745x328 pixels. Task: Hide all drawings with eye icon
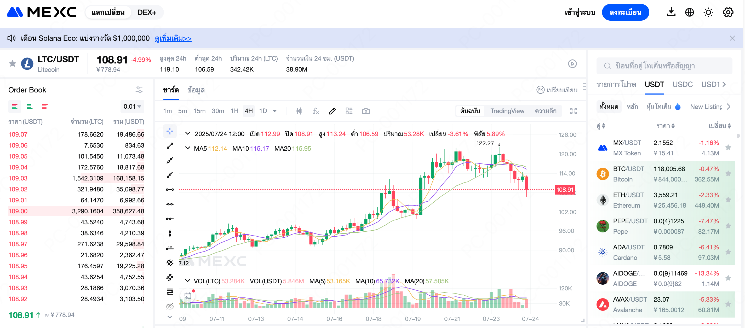pyautogui.click(x=170, y=306)
